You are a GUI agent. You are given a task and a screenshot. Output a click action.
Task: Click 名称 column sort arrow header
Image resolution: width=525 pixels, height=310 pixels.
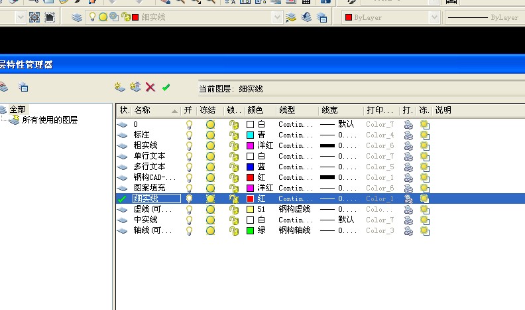174,111
